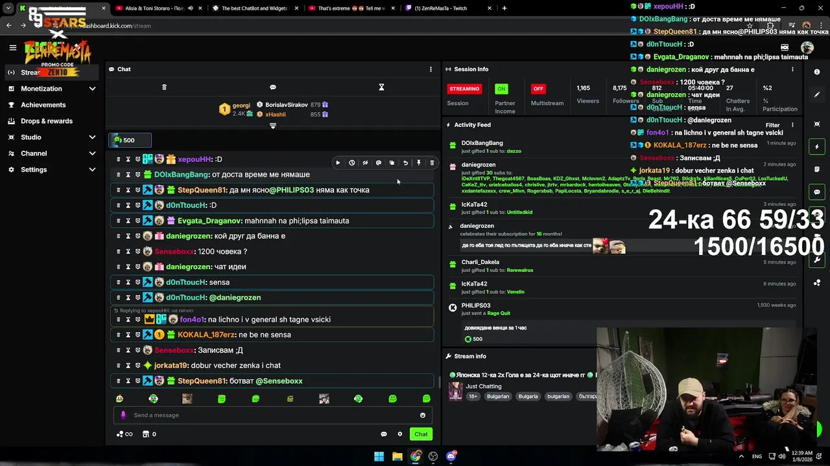This screenshot has width=830, height=466.
Task: Open a new browser tab
Action: click(504, 8)
